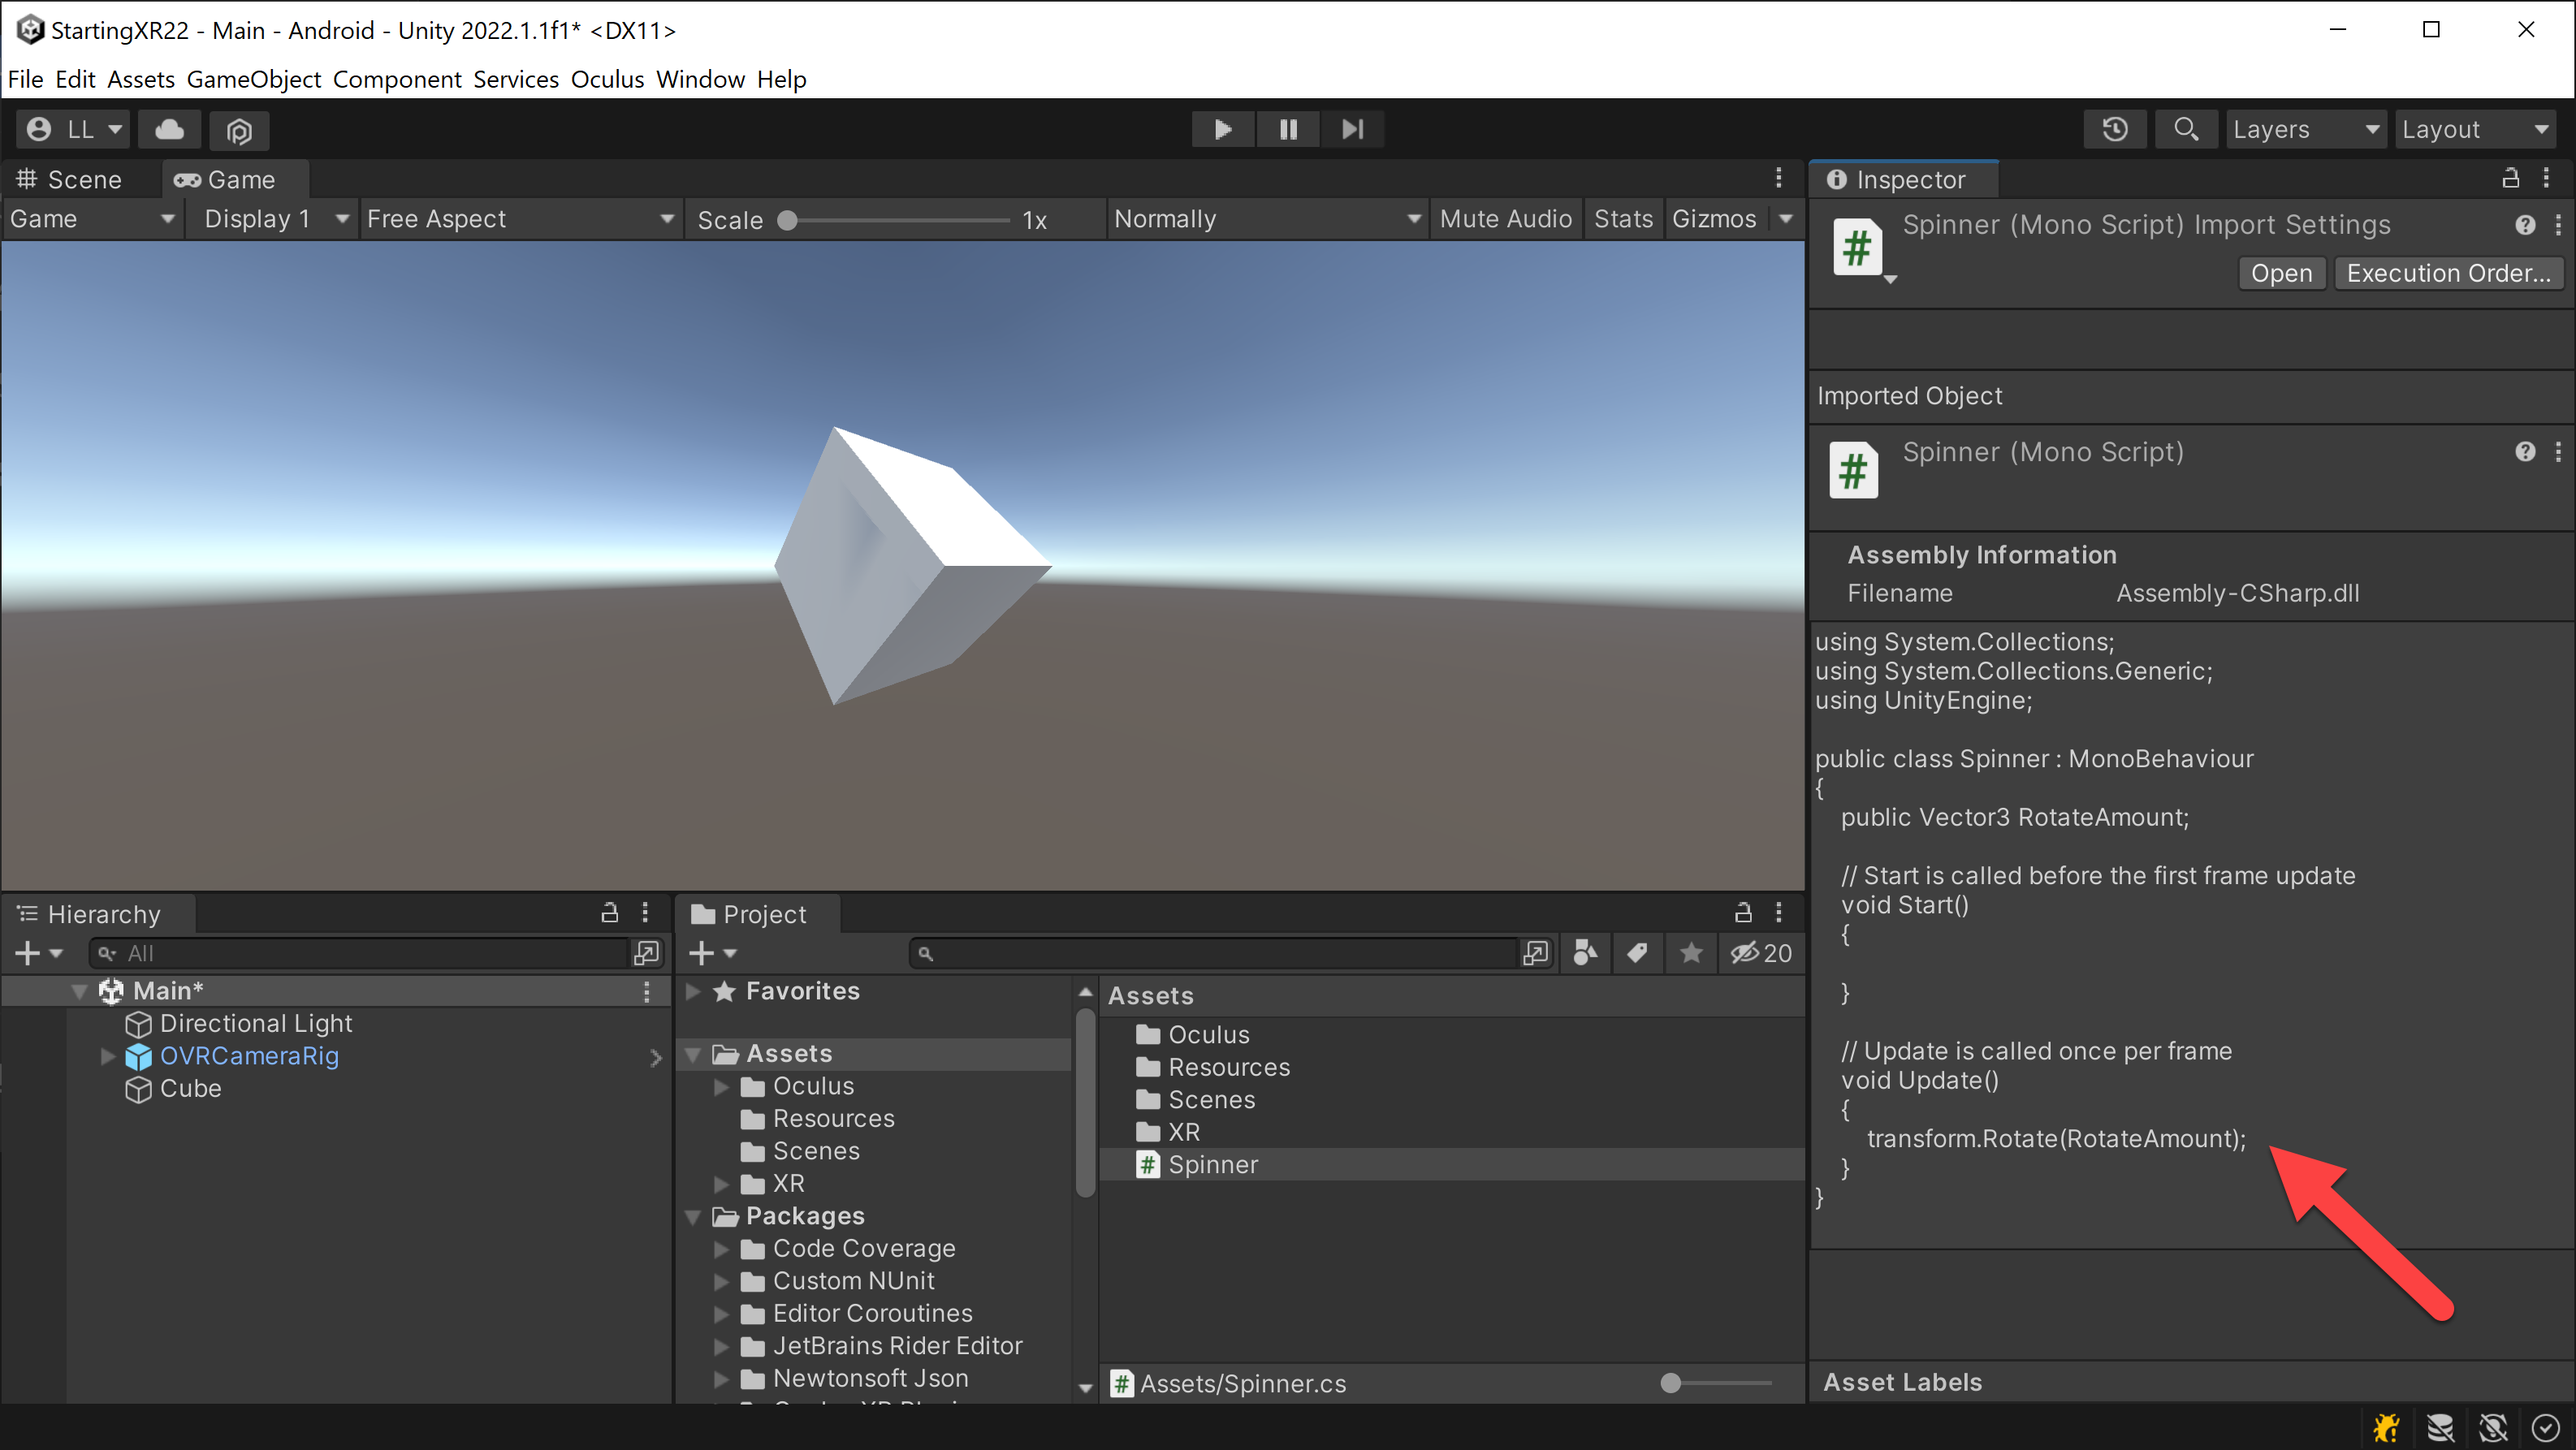This screenshot has width=2576, height=1450.
Task: Open Undo History from the toolbar
Action: [2115, 129]
